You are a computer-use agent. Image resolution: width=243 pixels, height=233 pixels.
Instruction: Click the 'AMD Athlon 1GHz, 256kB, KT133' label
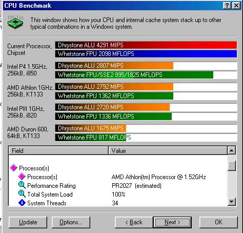[x=30, y=91]
